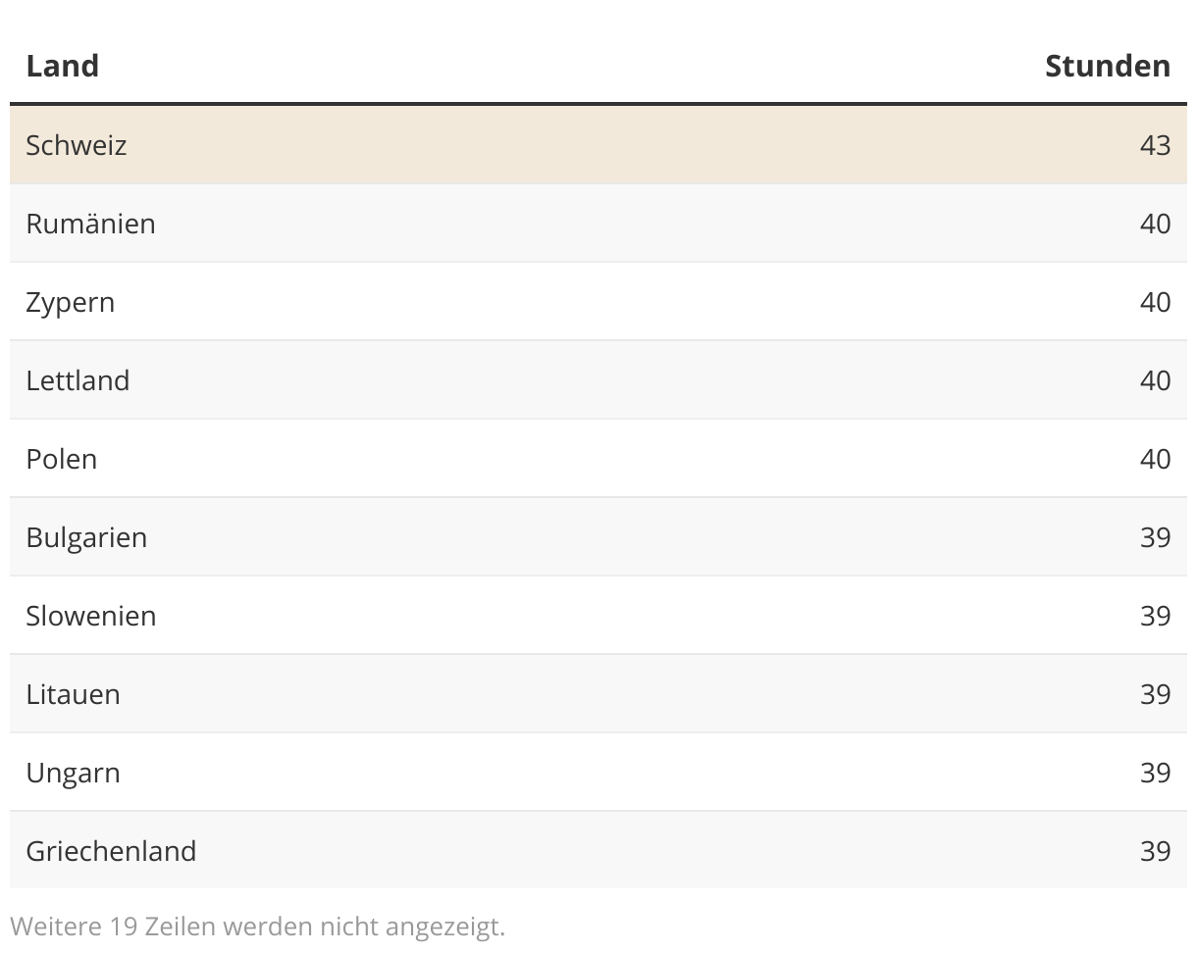Click 'Weitere 19 Zeilen werden nicht angezeigt' note
The height and width of the screenshot is (953, 1197).
tap(257, 927)
